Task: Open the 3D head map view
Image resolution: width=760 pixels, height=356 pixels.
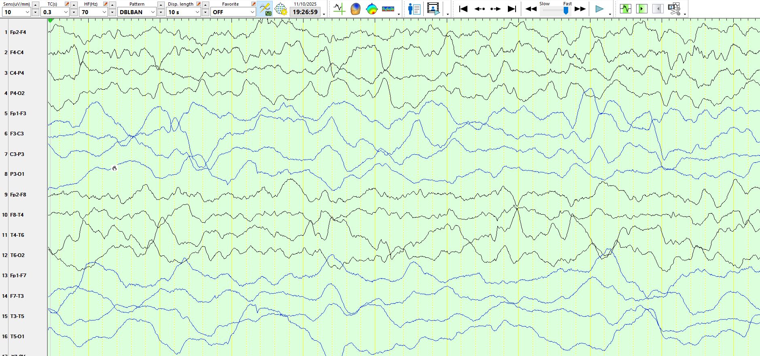Action: pyautogui.click(x=355, y=8)
